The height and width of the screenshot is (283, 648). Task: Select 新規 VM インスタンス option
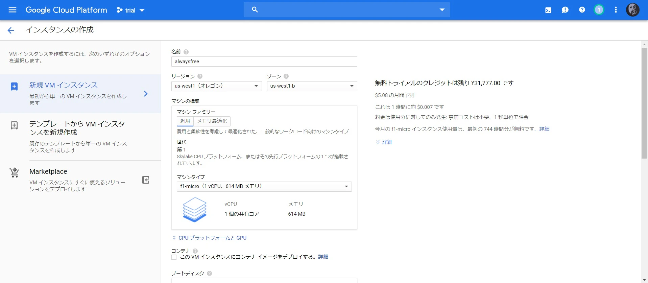(x=80, y=94)
